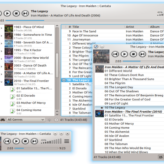This screenshot has height=164, width=164.
Task: Play track in main Cantata window toolbar
Action: [7, 14]
